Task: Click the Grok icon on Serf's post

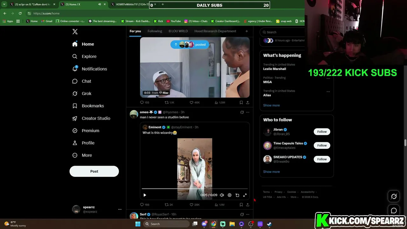Action: (242, 214)
